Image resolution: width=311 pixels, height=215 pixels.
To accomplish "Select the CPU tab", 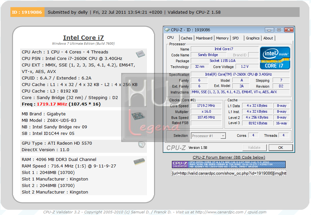I will tap(170, 37).
